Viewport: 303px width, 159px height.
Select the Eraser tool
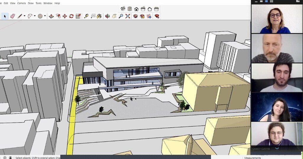12,16
